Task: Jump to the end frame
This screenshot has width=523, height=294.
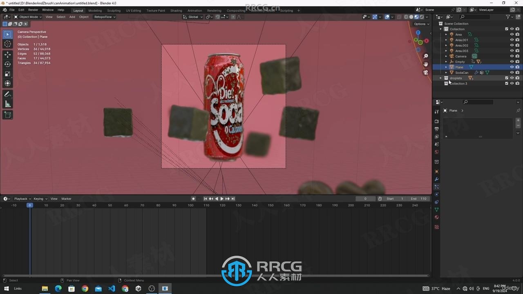Action: [x=233, y=199]
